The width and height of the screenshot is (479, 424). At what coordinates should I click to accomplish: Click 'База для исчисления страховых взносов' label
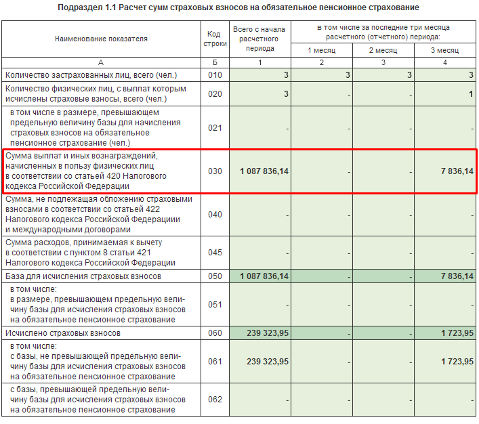[83, 276]
